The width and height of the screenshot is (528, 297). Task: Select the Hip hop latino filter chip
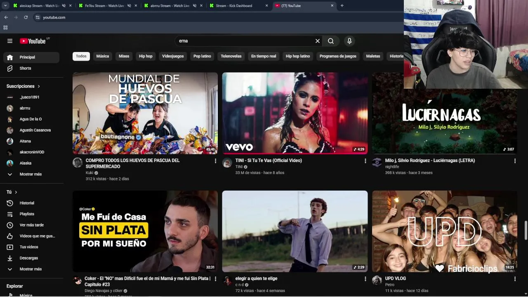[x=298, y=56]
